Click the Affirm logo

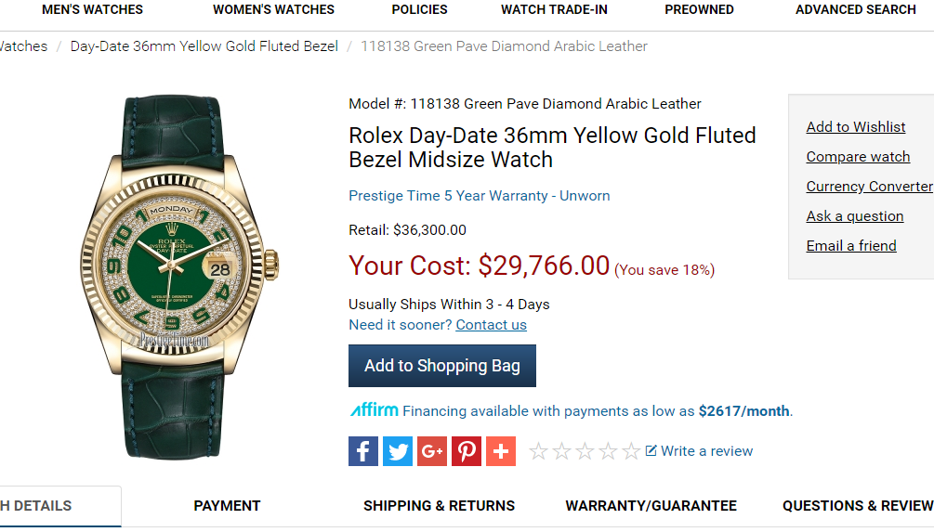pyautogui.click(x=375, y=409)
